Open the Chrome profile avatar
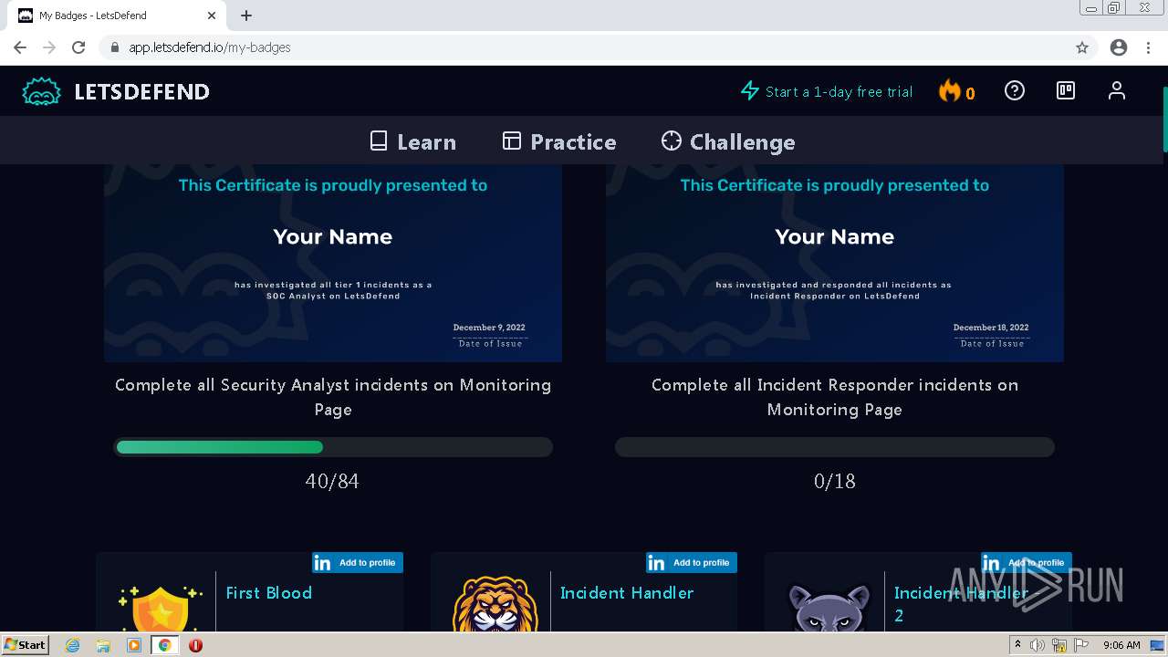The width and height of the screenshot is (1168, 657). (x=1119, y=47)
